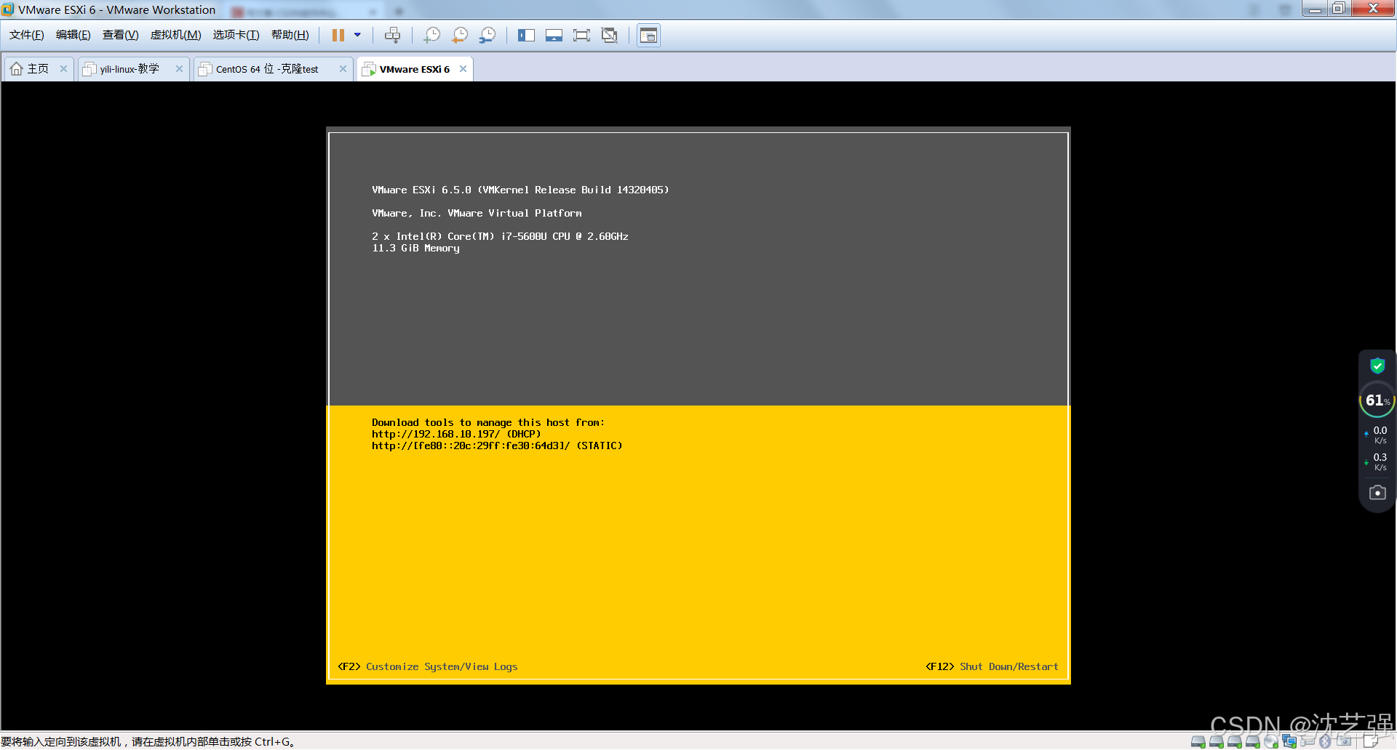
Task: Close the 主页 tab
Action: click(63, 69)
